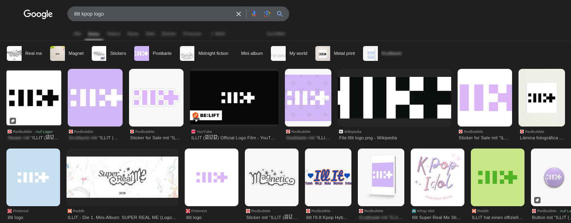Open lavender logo with plus-pattern background thumbnail
This screenshot has width=571, height=223.
[308, 98]
